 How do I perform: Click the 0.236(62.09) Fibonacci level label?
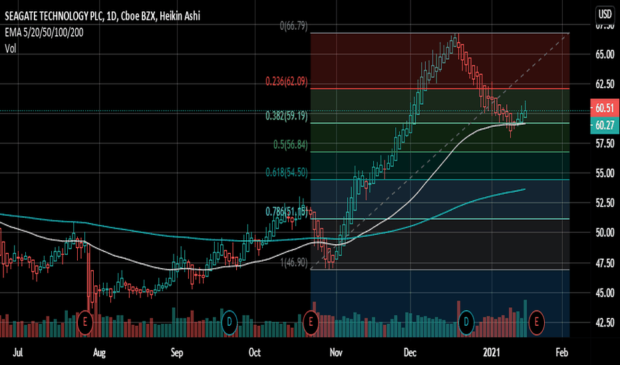click(286, 82)
